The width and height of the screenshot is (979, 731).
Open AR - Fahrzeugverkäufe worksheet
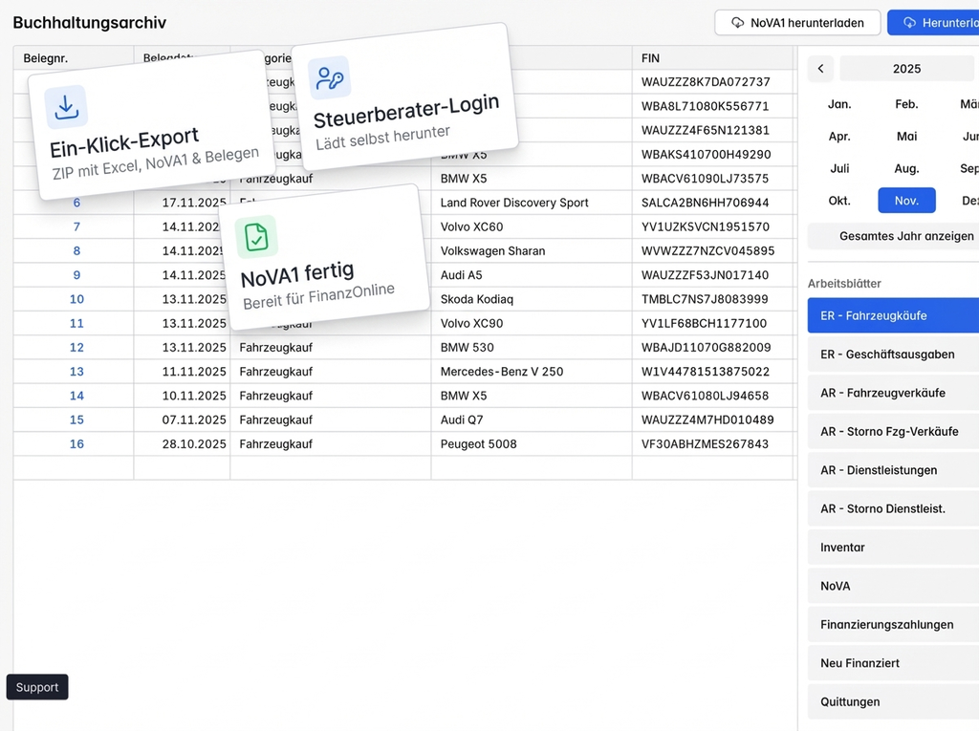893,393
